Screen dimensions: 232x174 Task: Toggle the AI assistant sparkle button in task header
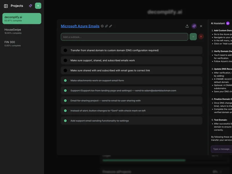[x=194, y=26]
